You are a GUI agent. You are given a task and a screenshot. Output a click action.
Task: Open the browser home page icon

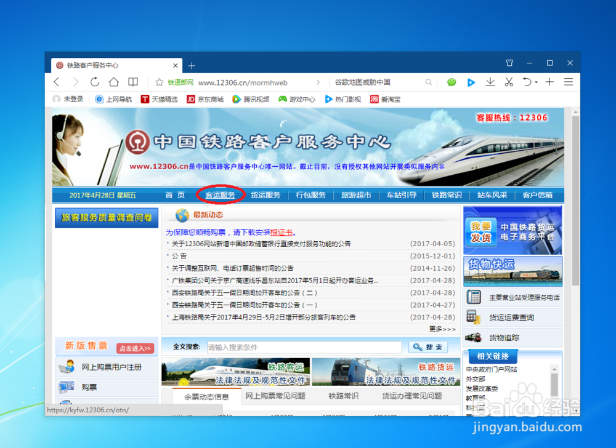point(114,82)
